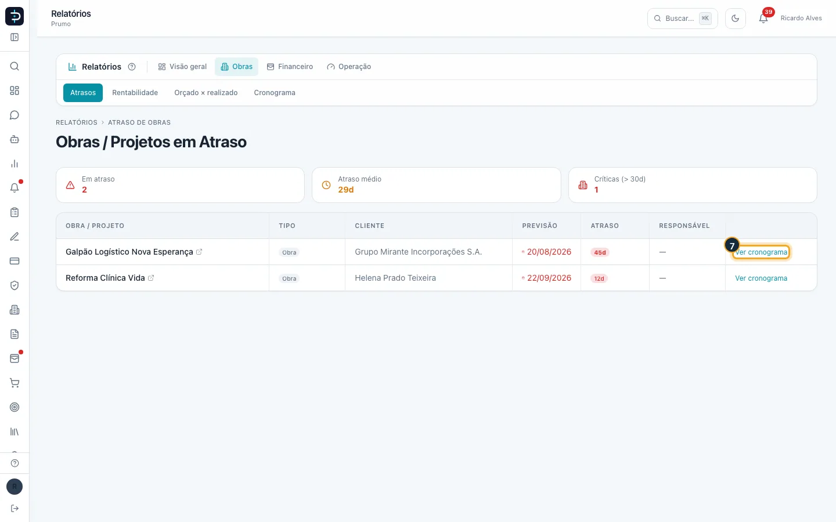Screen dimensions: 836x522
Task: Click help icon next to Relatórios heading
Action: [x=132, y=67]
